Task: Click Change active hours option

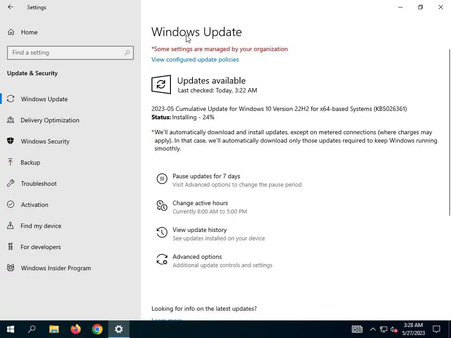Action: point(200,203)
